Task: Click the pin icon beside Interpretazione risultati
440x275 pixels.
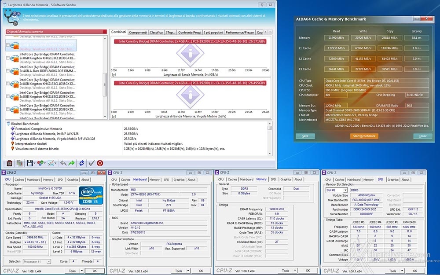Action: [13, 144]
